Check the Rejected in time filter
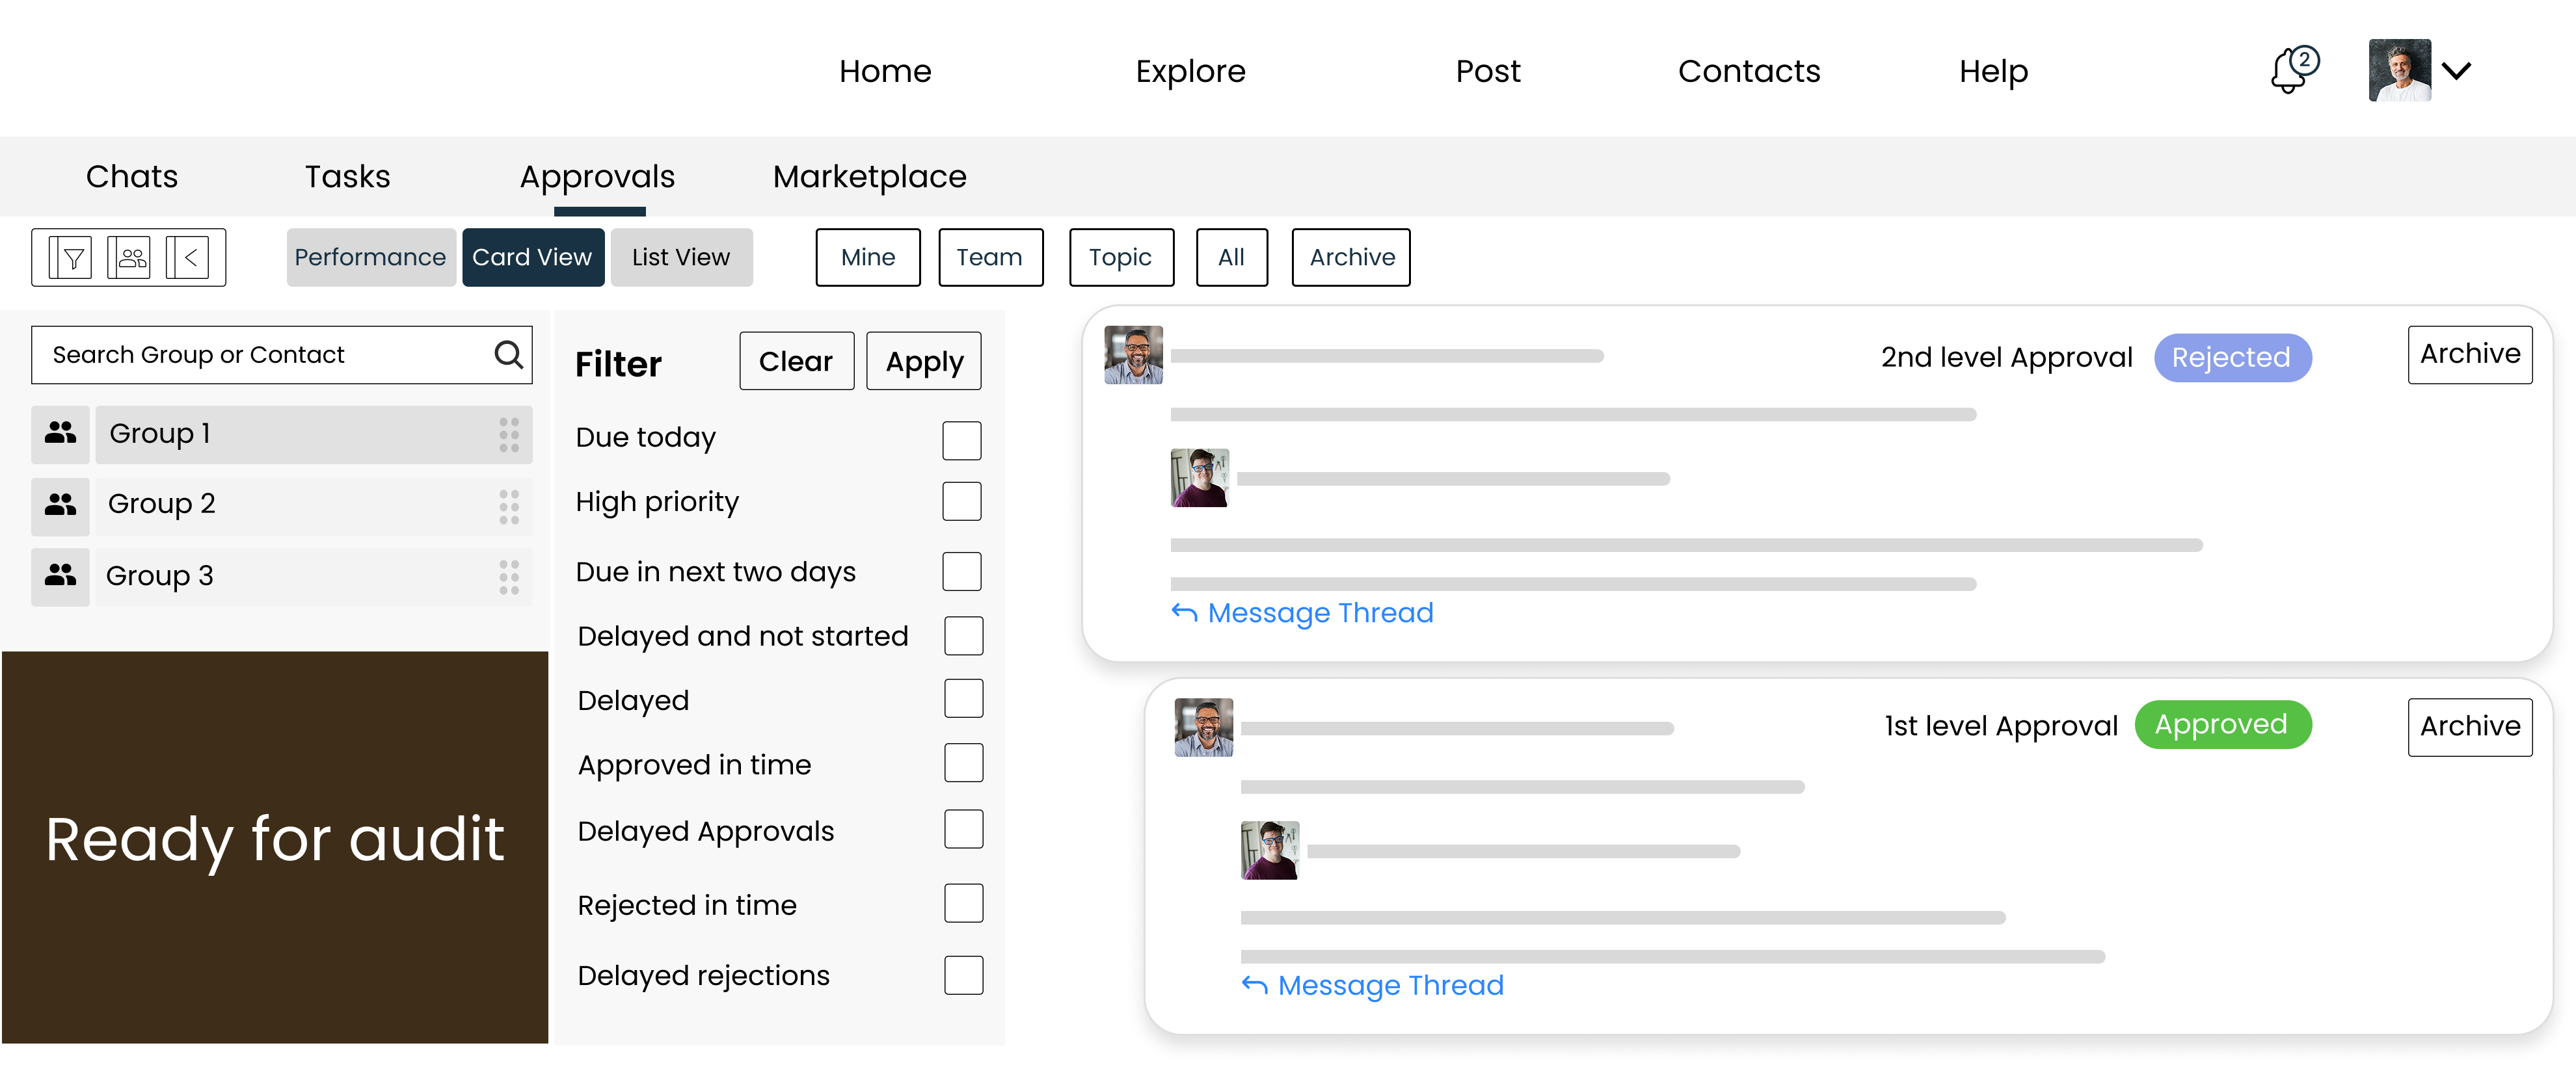Viewport: 2576px width, 1065px height. 962,903
